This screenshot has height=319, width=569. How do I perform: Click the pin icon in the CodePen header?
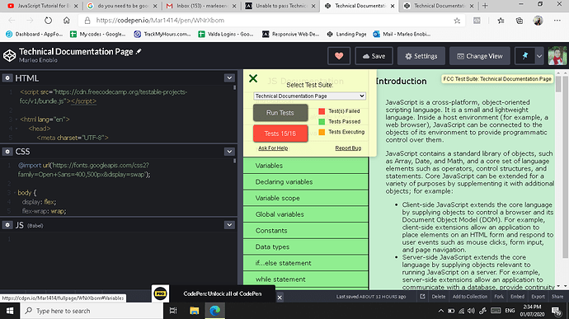(524, 56)
